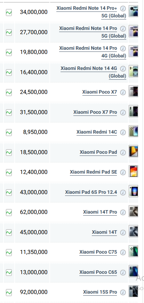Open the Xiaomi Poco Pad product link
The image size is (144, 303).
tap(98, 152)
